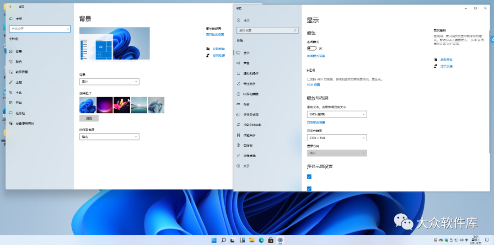The width and height of the screenshot is (494, 245).
Task: Open HDR 设置 link
Action: pyautogui.click(x=313, y=85)
